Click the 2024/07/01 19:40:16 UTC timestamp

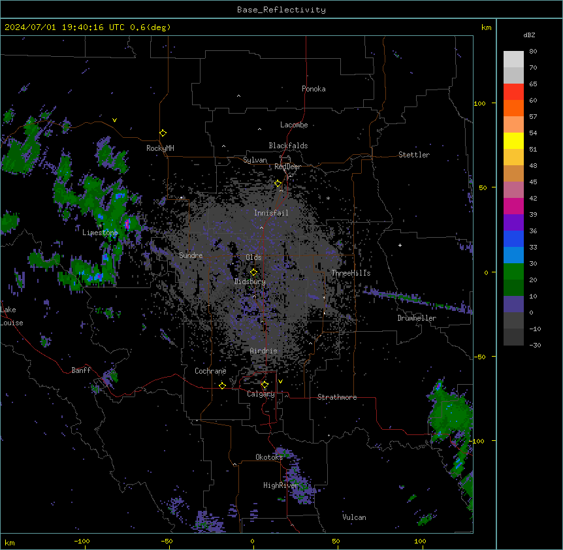click(x=64, y=27)
